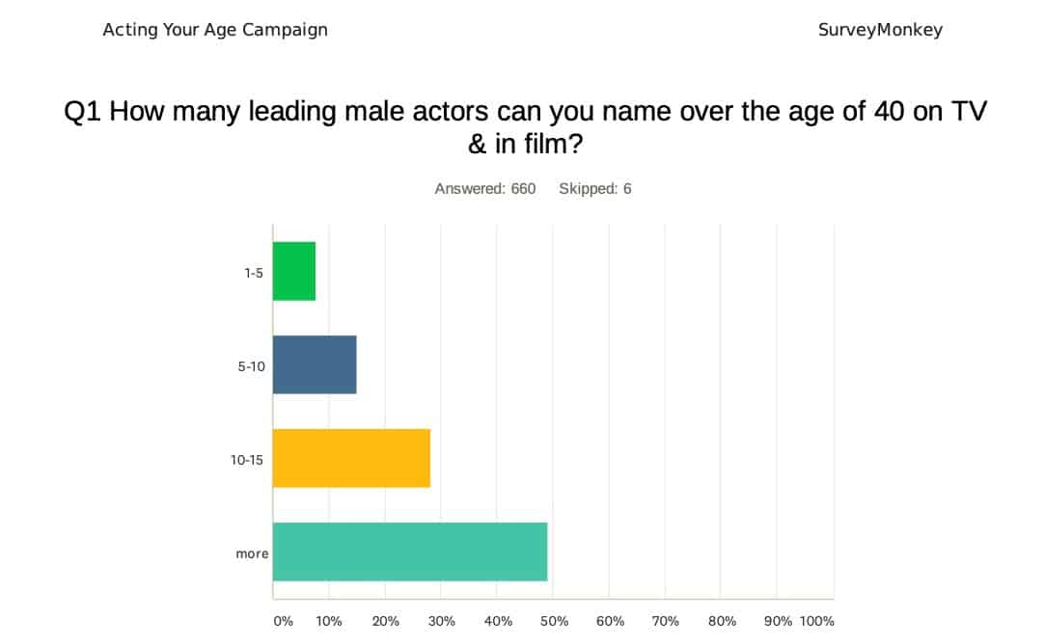
Task: Click the 30% axis tick label
Action: (x=441, y=621)
